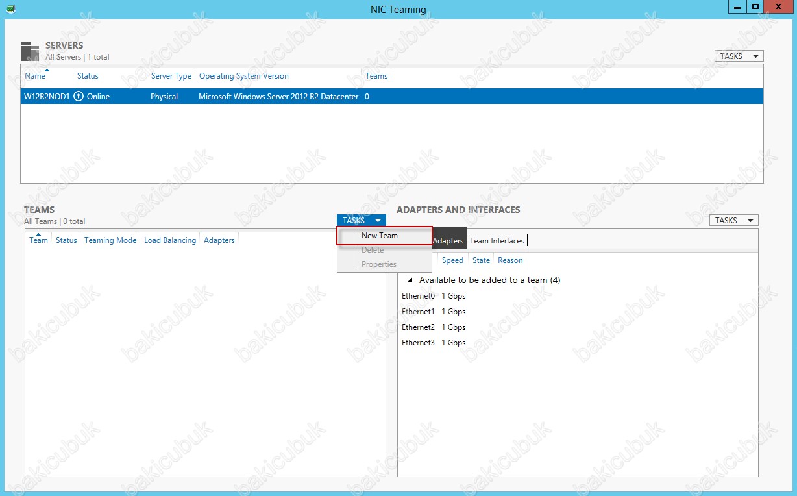Sort servers by the Teams column
The image size is (797, 496).
point(376,76)
